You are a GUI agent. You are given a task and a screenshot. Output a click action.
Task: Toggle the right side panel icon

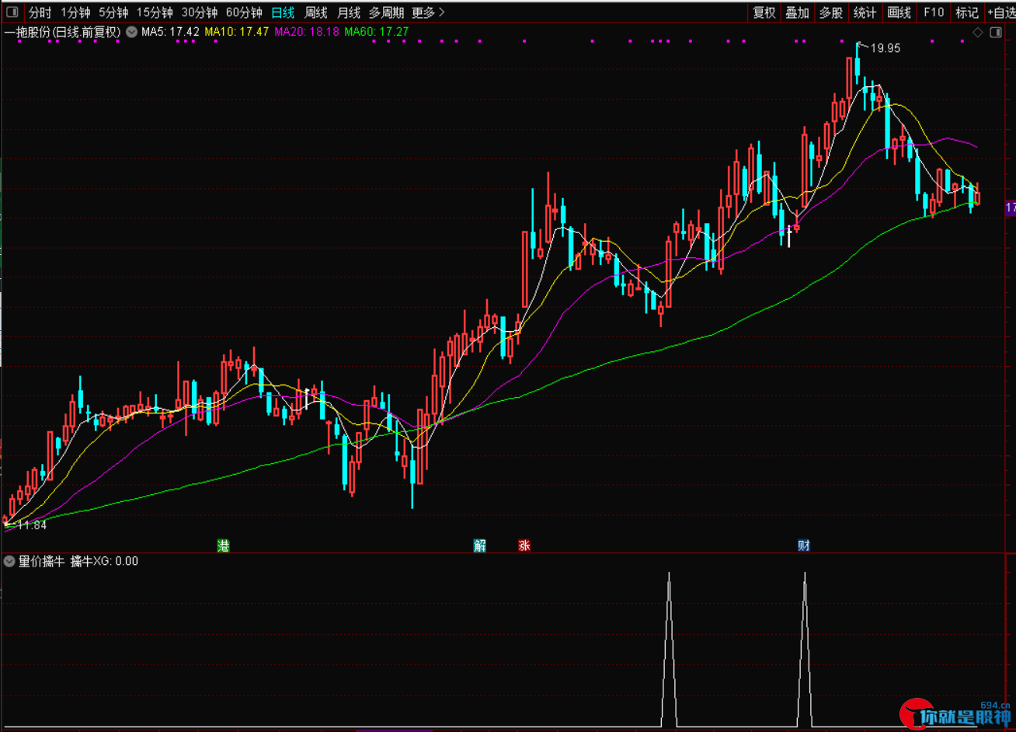pos(995,33)
